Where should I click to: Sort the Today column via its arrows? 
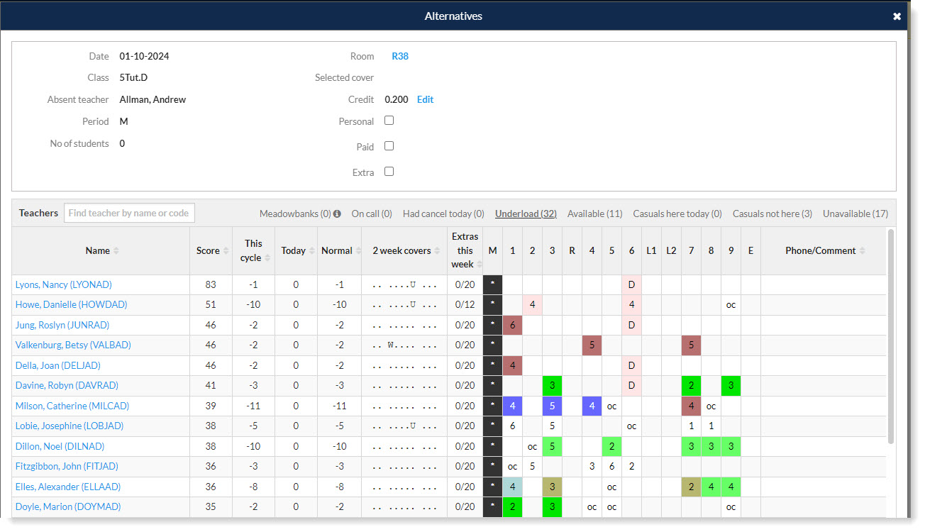click(x=311, y=250)
